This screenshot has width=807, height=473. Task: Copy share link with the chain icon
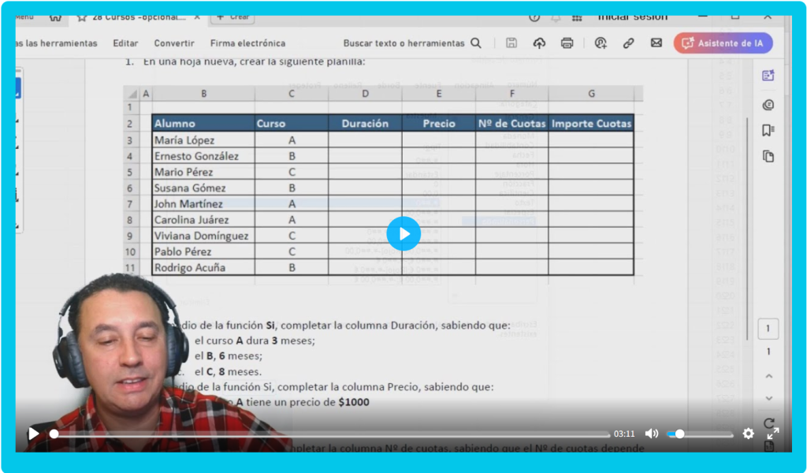pyautogui.click(x=629, y=43)
